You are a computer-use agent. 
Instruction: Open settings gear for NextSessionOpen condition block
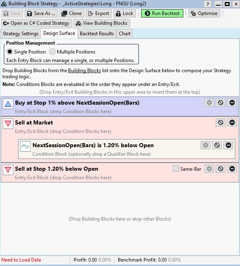(x=206, y=145)
